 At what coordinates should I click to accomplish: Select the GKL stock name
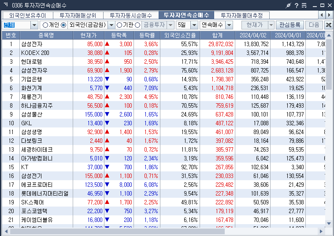coord(26,123)
